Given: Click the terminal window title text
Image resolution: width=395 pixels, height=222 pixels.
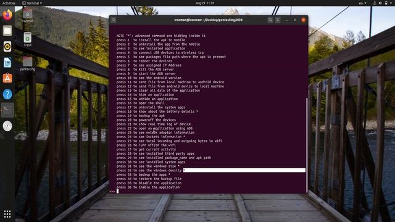Looking at the screenshot, I should pos(209,20).
